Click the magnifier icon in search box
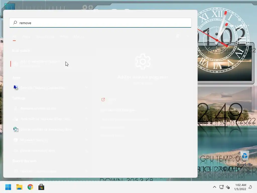Image resolution: width=257 pixels, height=193 pixels. 15,23
